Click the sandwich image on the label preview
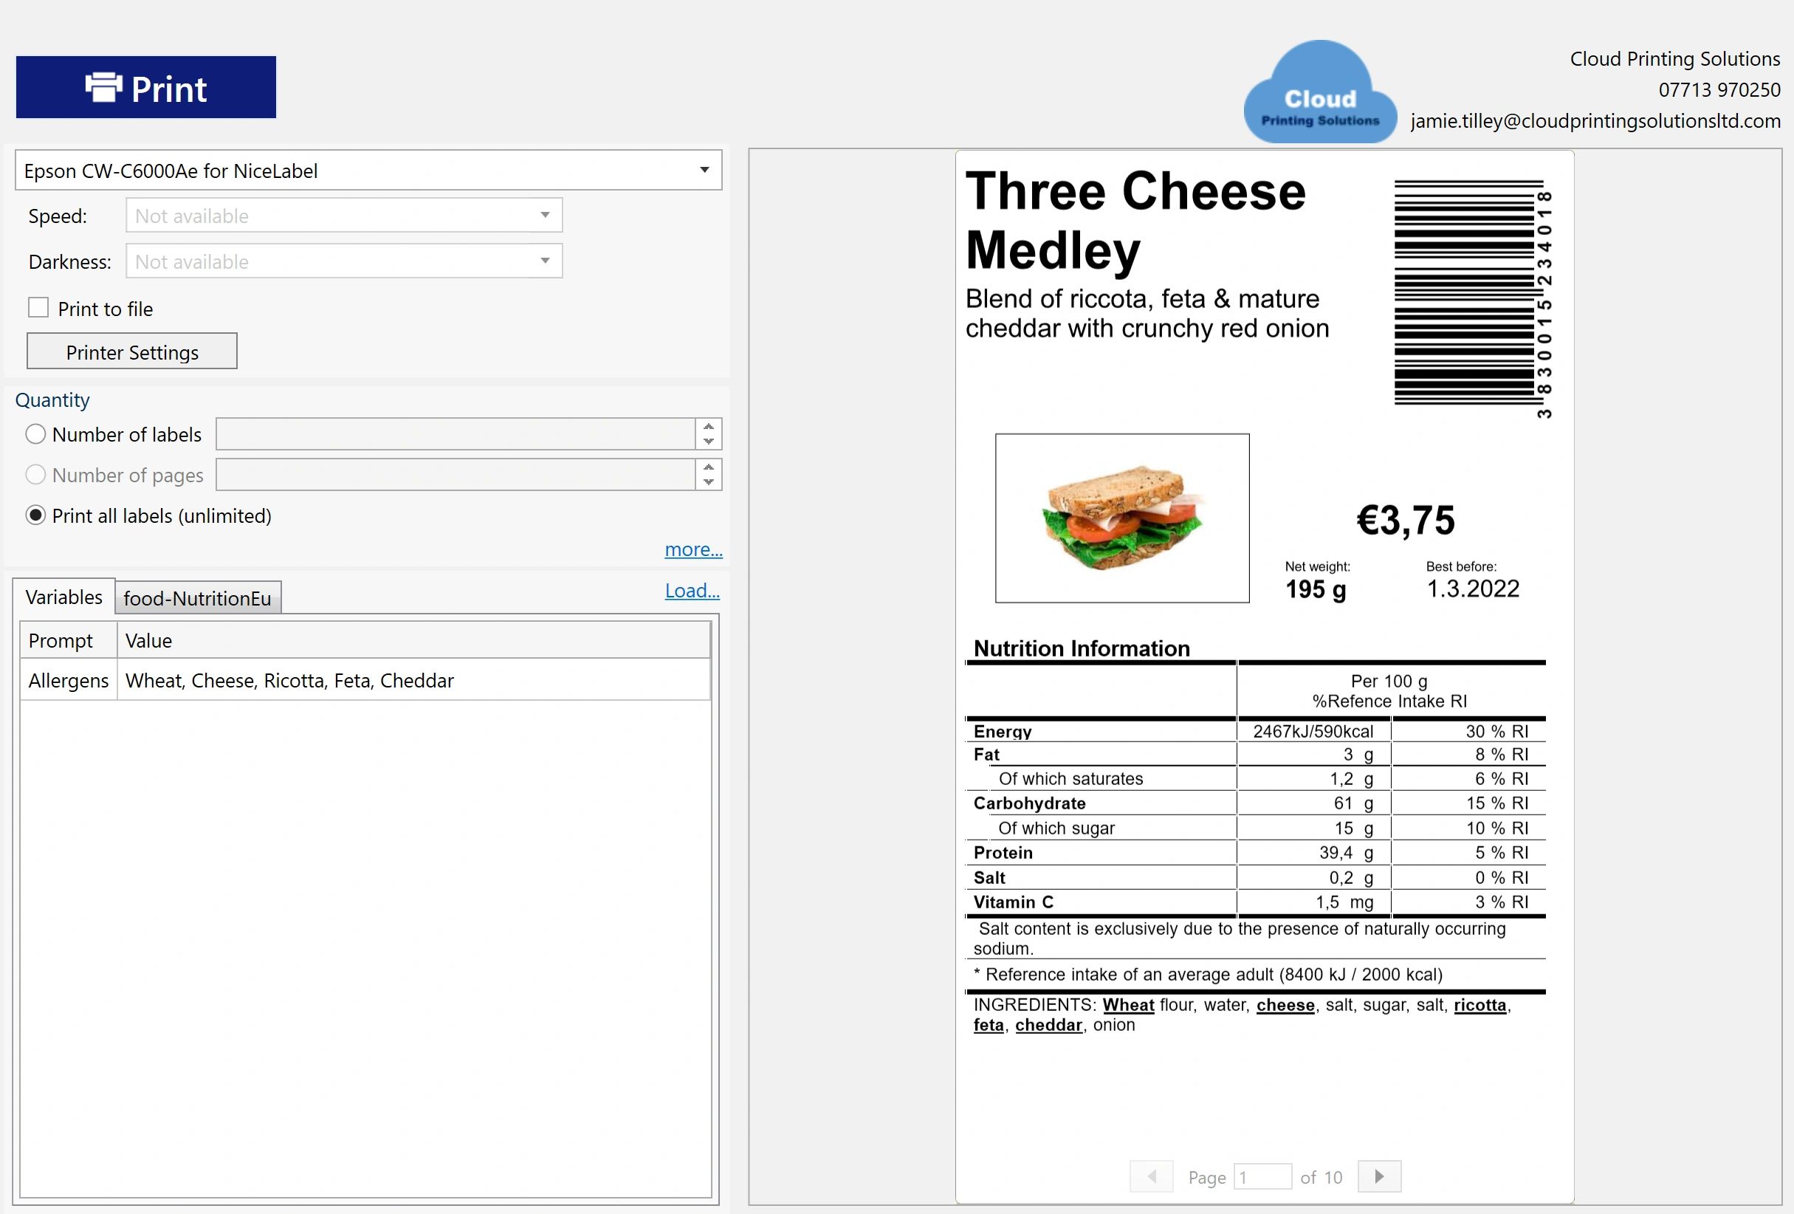This screenshot has height=1214, width=1794. pyautogui.click(x=1123, y=518)
